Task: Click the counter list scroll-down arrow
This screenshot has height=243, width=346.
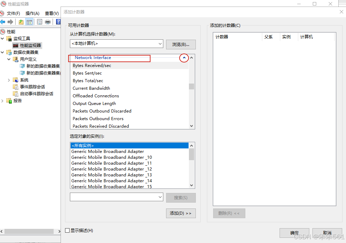Action: 192,126
